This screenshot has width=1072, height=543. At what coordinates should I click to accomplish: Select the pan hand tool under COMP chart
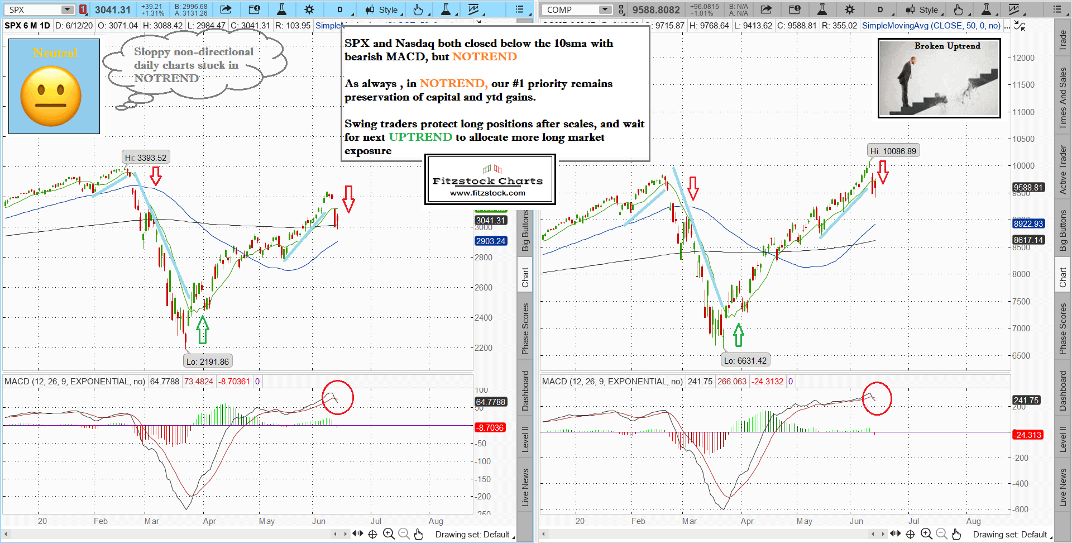pyautogui.click(x=956, y=534)
